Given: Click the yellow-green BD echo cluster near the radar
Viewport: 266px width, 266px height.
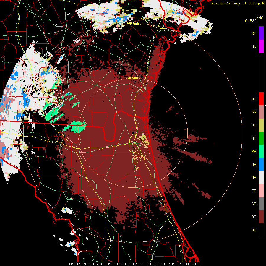Looking at the screenshot, I should click(144, 139).
